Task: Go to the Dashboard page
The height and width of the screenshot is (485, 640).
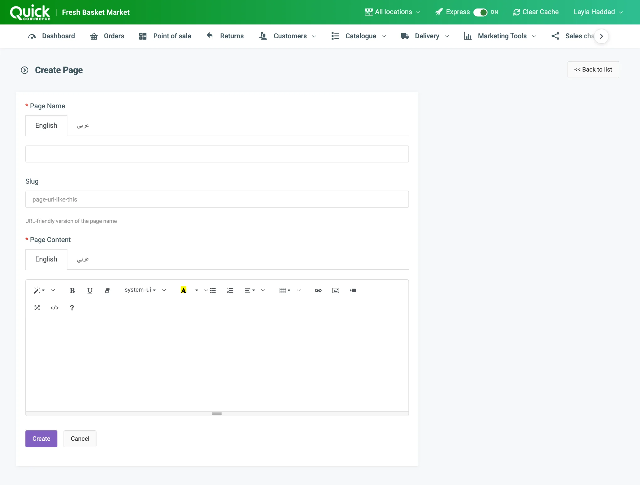Action: point(51,36)
